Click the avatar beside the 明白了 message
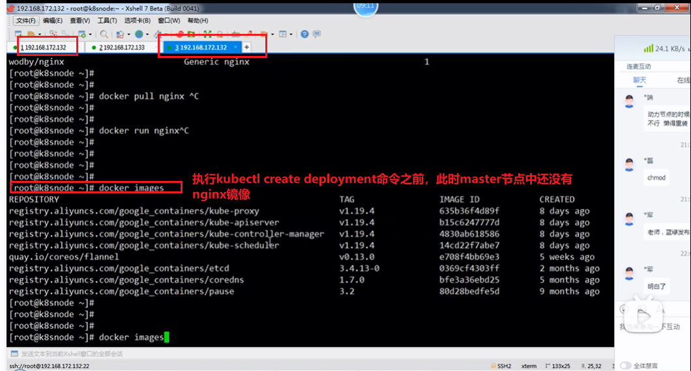691x371 pixels. [x=629, y=273]
